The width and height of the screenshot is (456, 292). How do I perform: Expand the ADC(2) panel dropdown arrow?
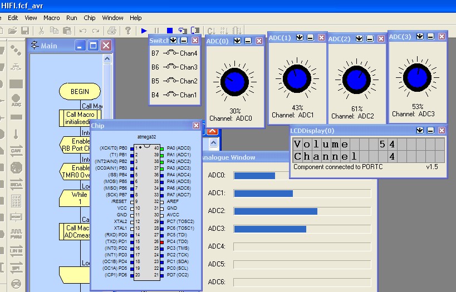(x=359, y=38)
